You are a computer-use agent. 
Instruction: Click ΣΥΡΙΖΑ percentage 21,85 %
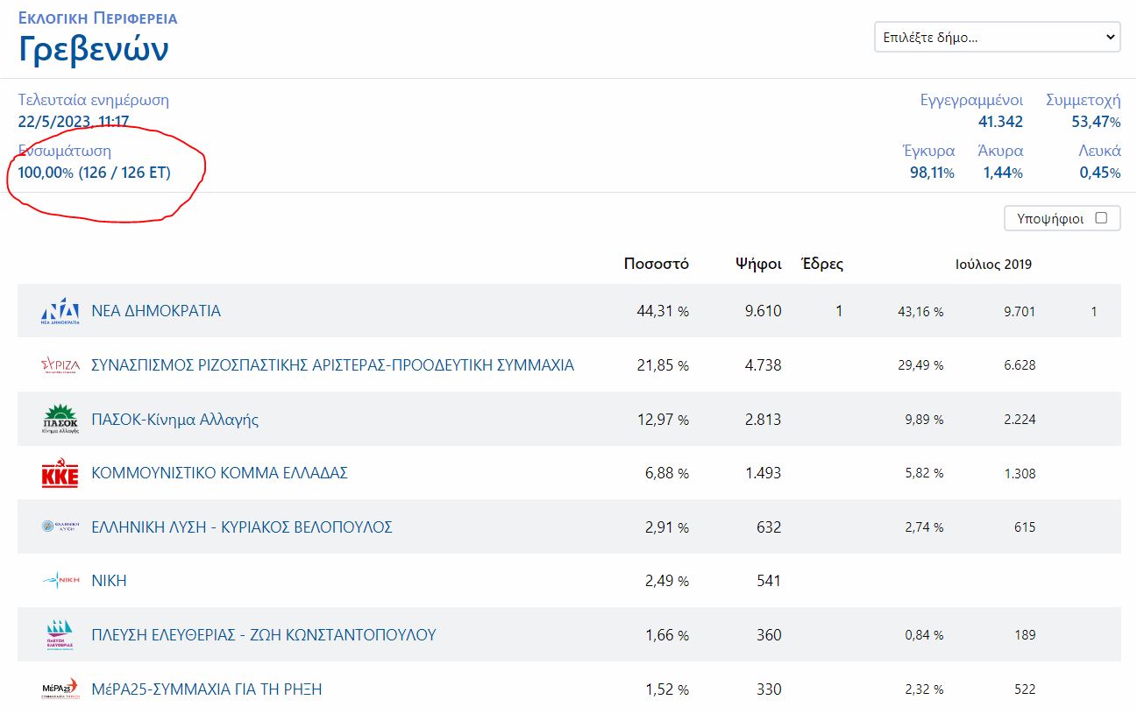point(663,365)
